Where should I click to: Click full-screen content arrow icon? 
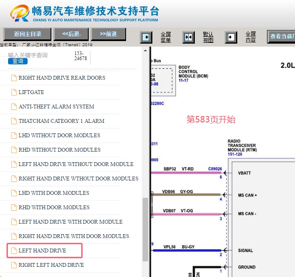click(230, 37)
